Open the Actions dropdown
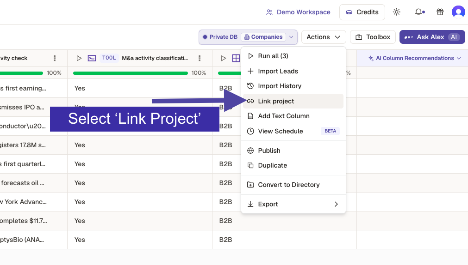This screenshot has width=468, height=265. point(324,37)
